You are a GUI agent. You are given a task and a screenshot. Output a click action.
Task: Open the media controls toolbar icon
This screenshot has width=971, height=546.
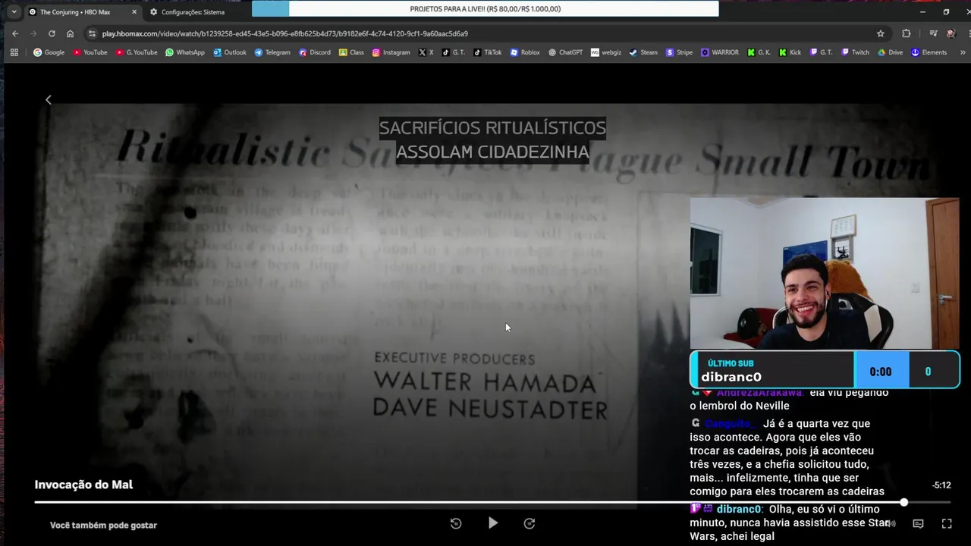tap(933, 33)
